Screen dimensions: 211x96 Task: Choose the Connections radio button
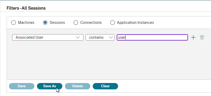point(76,23)
